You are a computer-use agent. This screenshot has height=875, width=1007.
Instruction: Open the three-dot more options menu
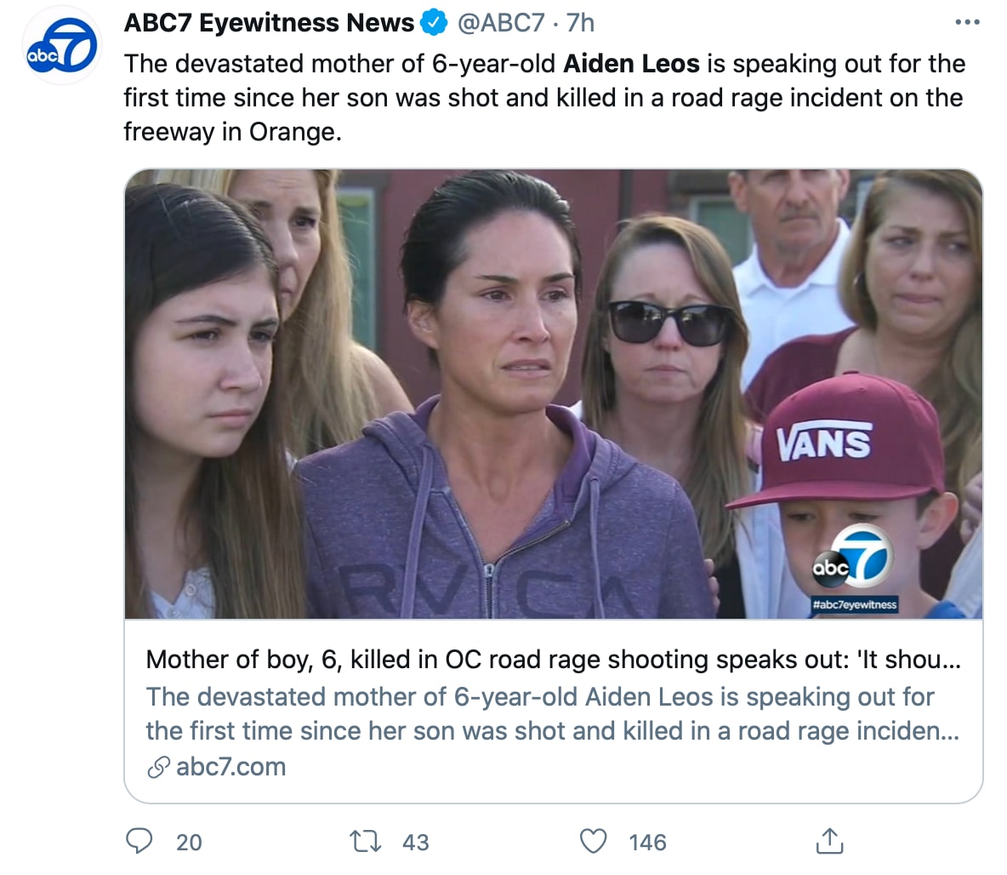967,23
